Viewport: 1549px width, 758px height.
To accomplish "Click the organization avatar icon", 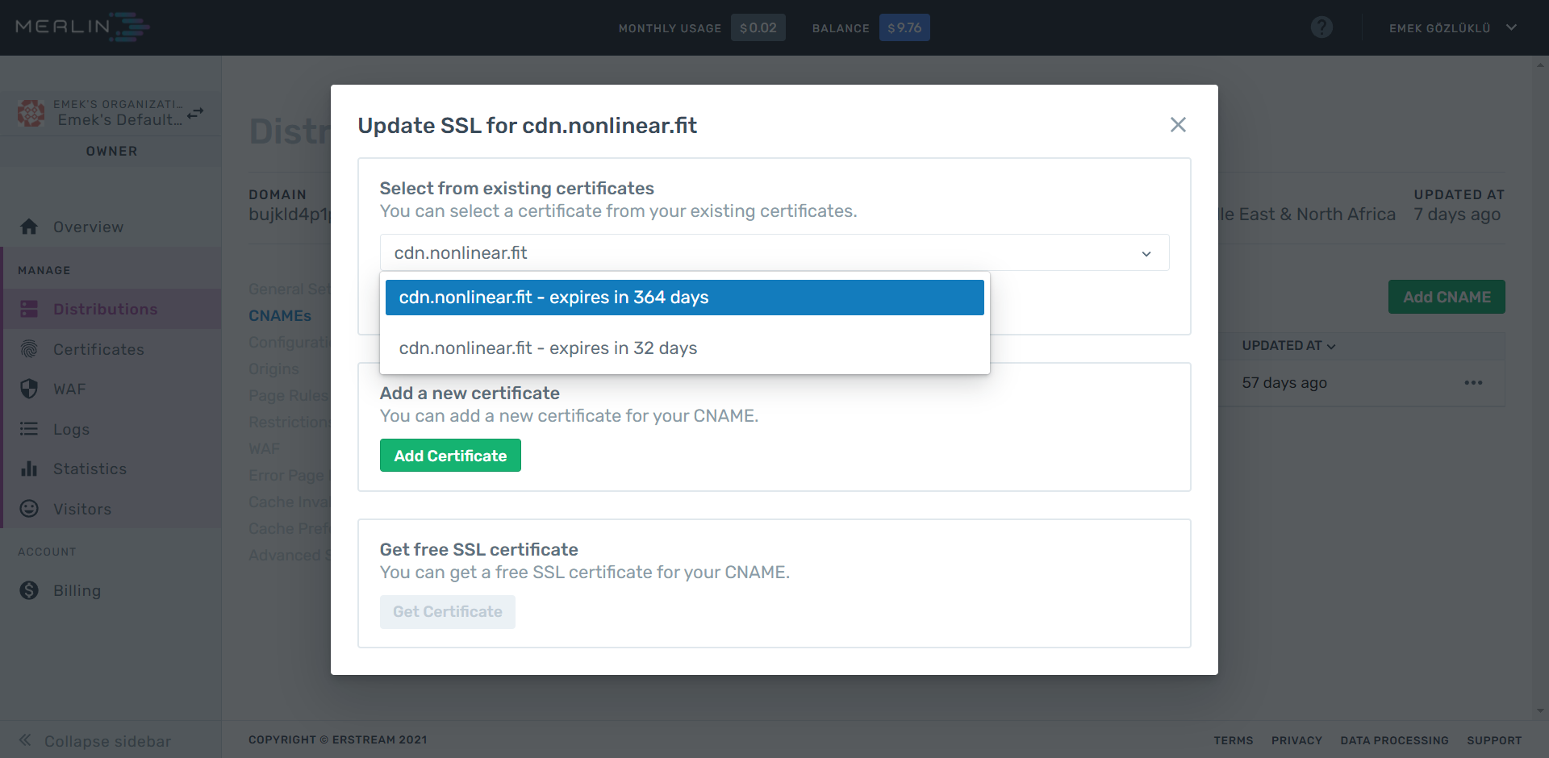I will (x=31, y=113).
